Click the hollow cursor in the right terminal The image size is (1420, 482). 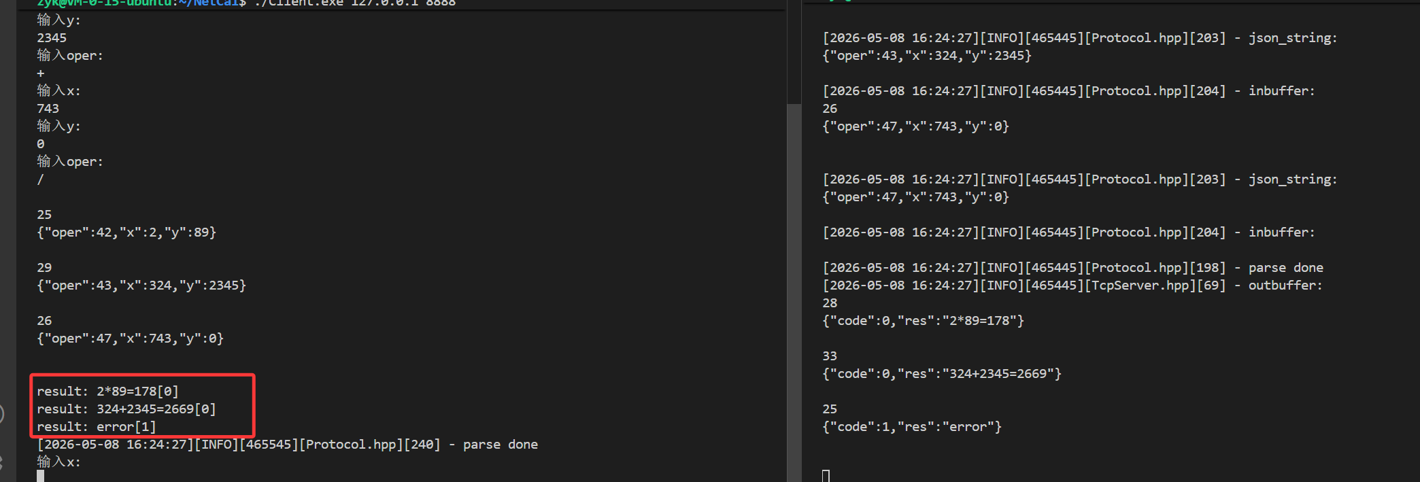pos(826,476)
